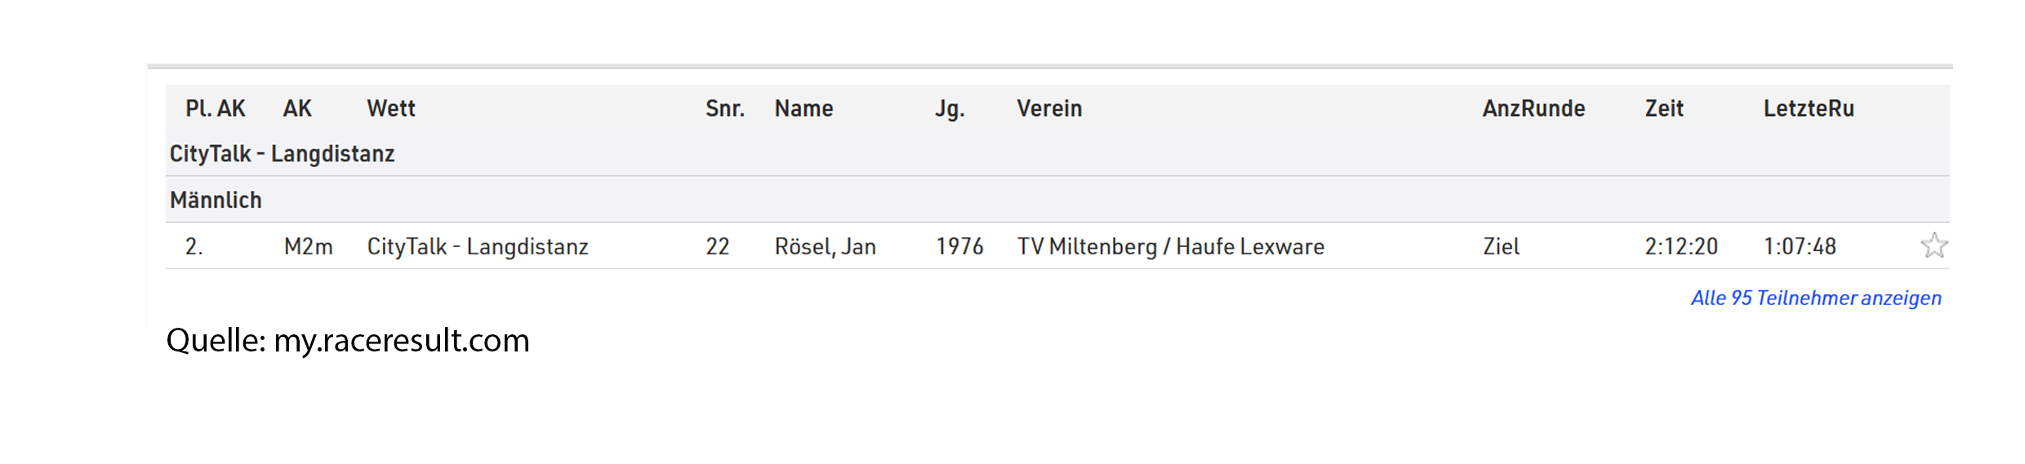This screenshot has height=464, width=2025.
Task: Collapse the Männlich group row
Action: coord(1057,200)
